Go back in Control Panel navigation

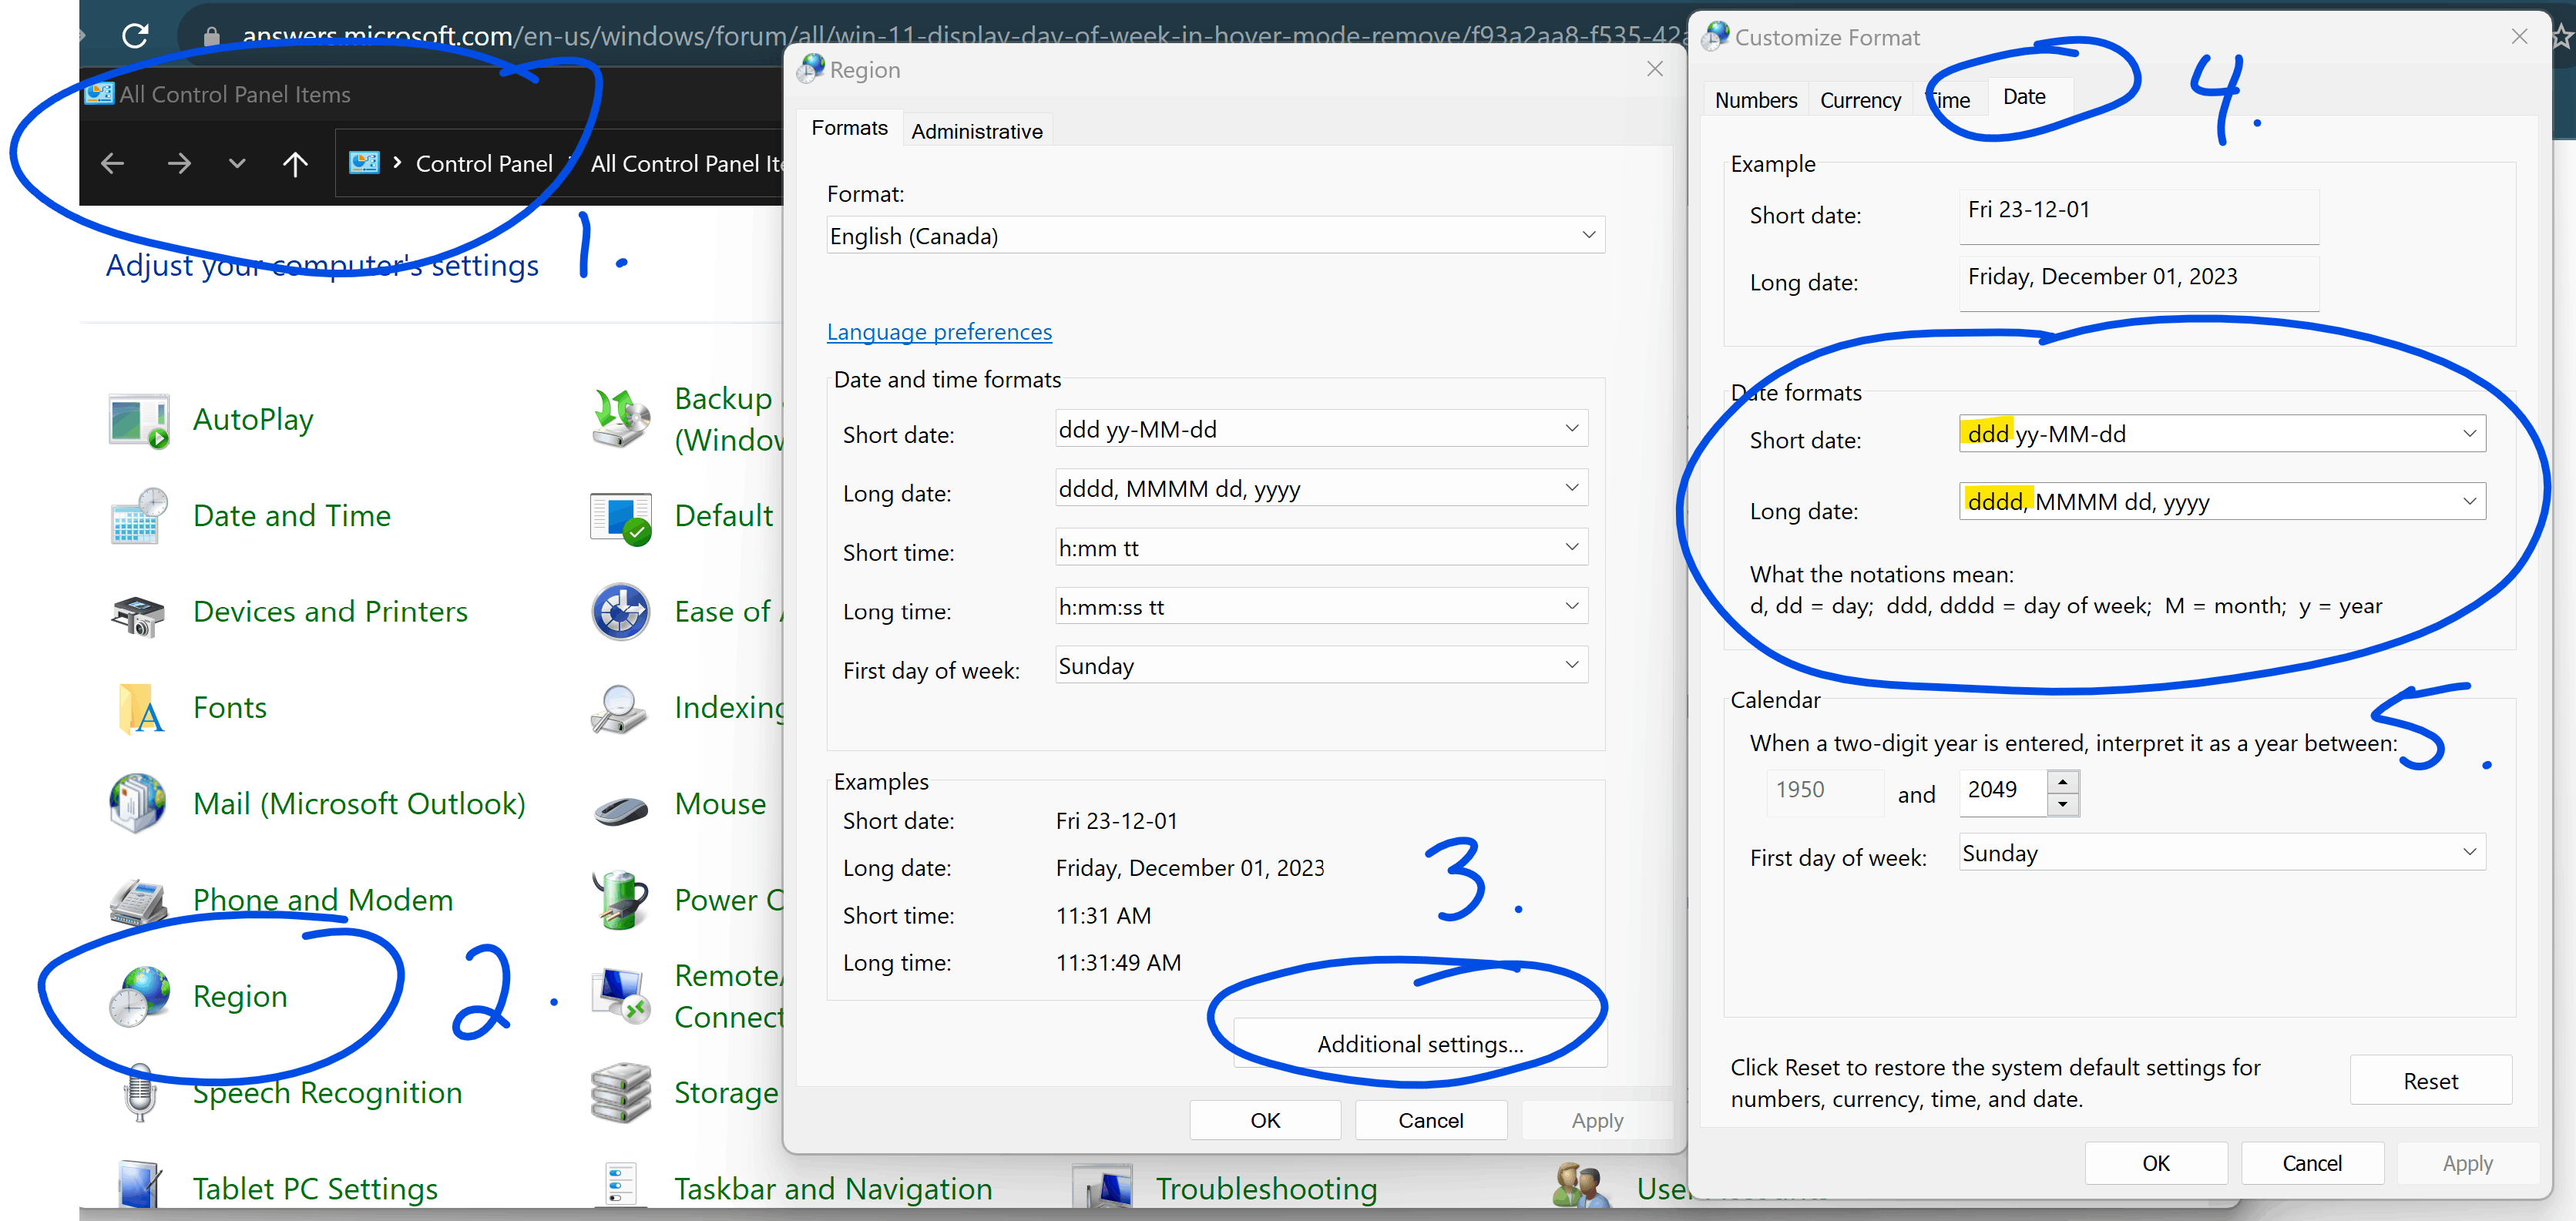click(112, 163)
